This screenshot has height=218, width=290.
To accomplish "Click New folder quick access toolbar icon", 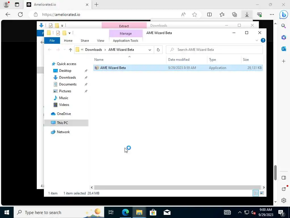I will 64,33.
